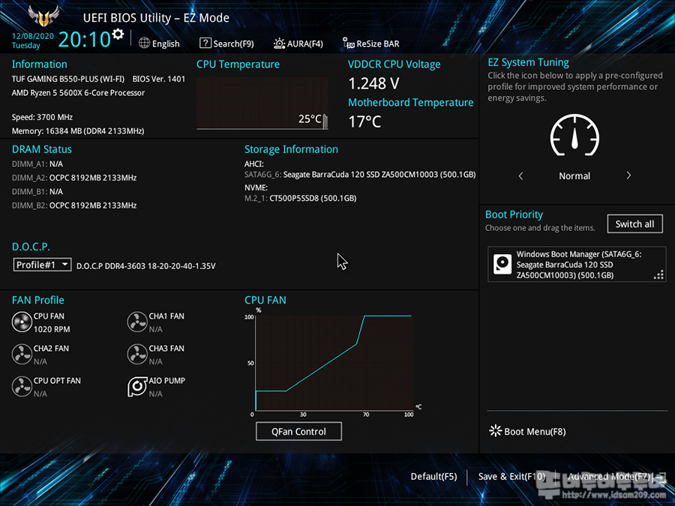Click the Seagate BarraCuda 120 SSD SATA entry
The width and height of the screenshot is (675, 506).
[360, 174]
